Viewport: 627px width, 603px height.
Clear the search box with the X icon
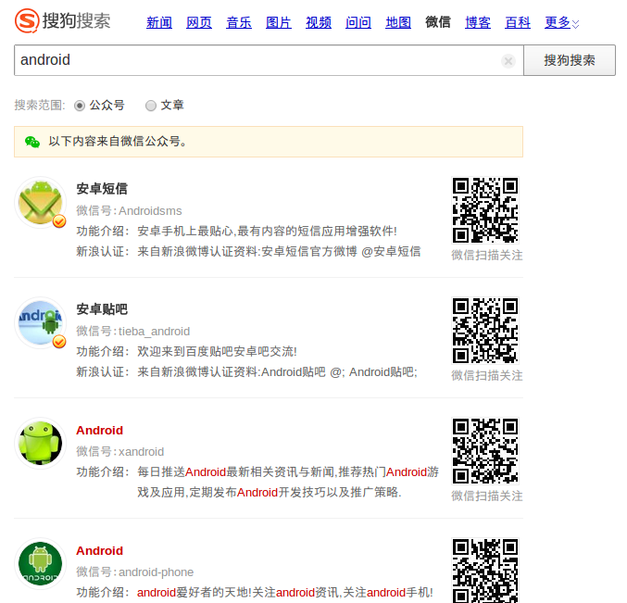[x=508, y=61]
